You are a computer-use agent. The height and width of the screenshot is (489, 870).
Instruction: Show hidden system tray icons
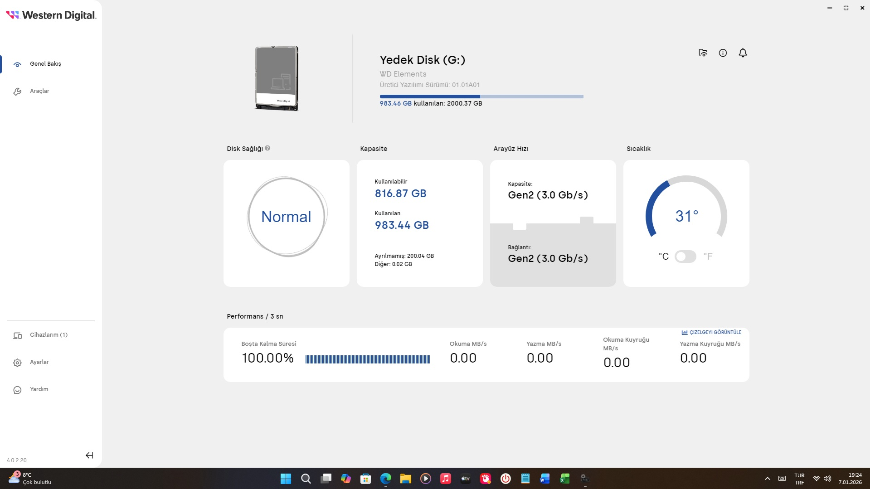(767, 479)
